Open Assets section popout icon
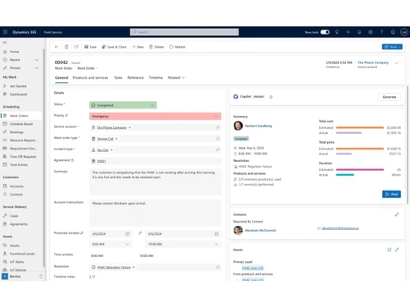The image size is (410, 308). [x=389, y=250]
